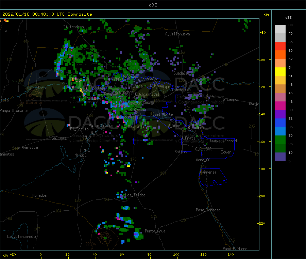The height and width of the screenshot is (259, 306).
Task: Click the '0' tick on the bottom axis
Action: [40, 254]
